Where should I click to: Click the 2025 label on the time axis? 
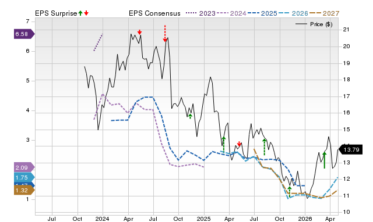[x=203, y=219]
